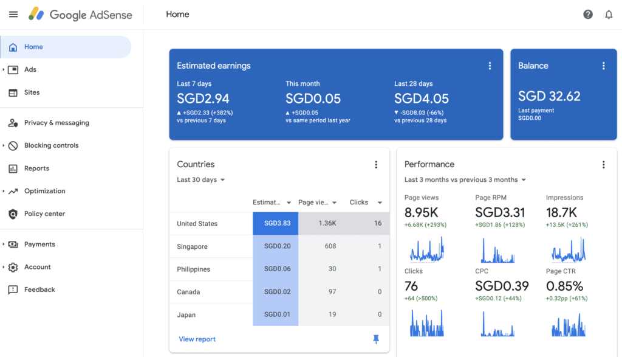The image size is (622, 357).
Task: Open Countries card three-dot menu
Action: click(x=376, y=165)
